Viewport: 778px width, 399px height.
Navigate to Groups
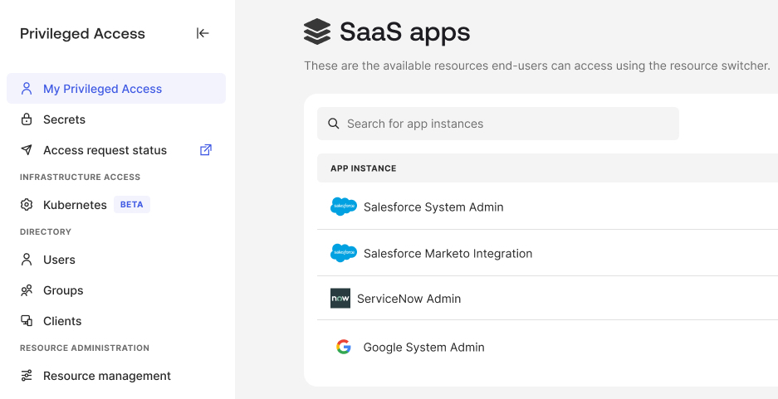click(x=63, y=290)
